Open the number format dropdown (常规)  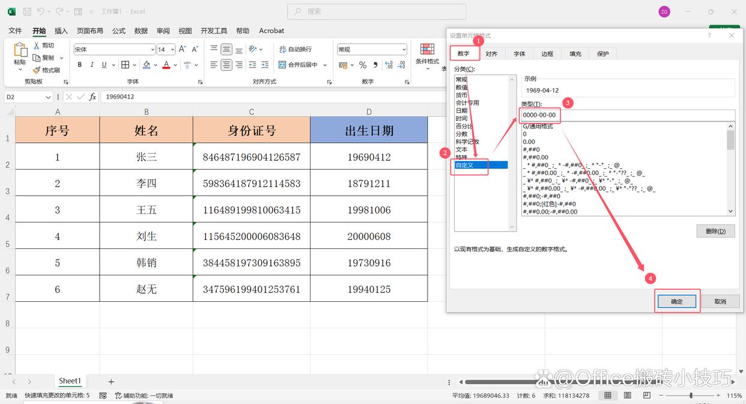click(404, 49)
